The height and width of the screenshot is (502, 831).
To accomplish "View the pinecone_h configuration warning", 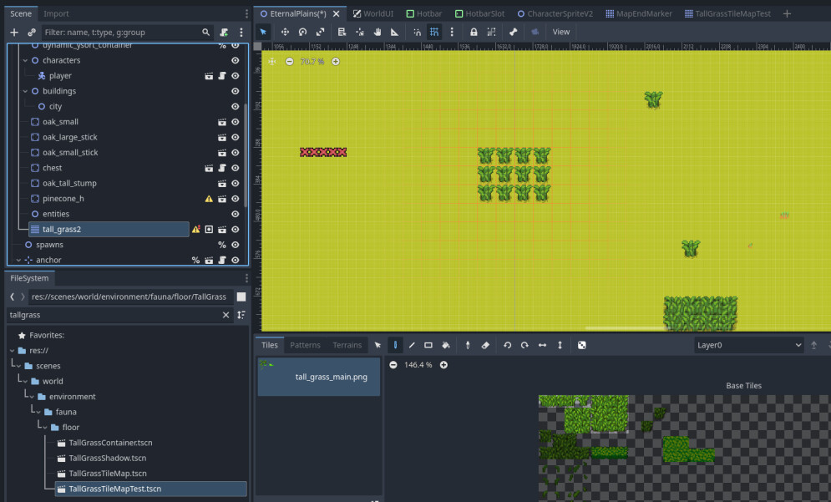I will tap(209, 199).
